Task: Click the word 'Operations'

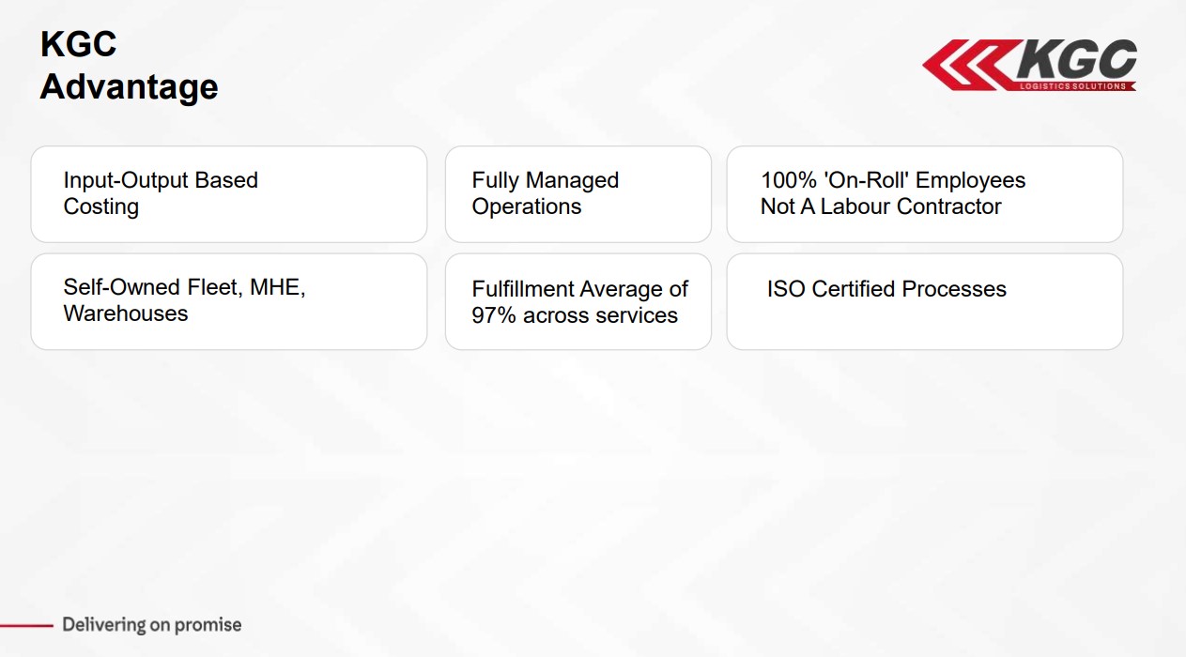Action: point(527,207)
